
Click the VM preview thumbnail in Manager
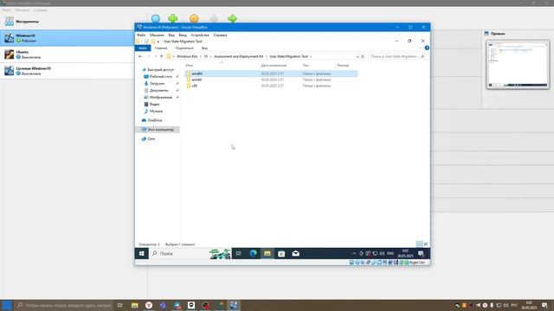tap(518, 65)
